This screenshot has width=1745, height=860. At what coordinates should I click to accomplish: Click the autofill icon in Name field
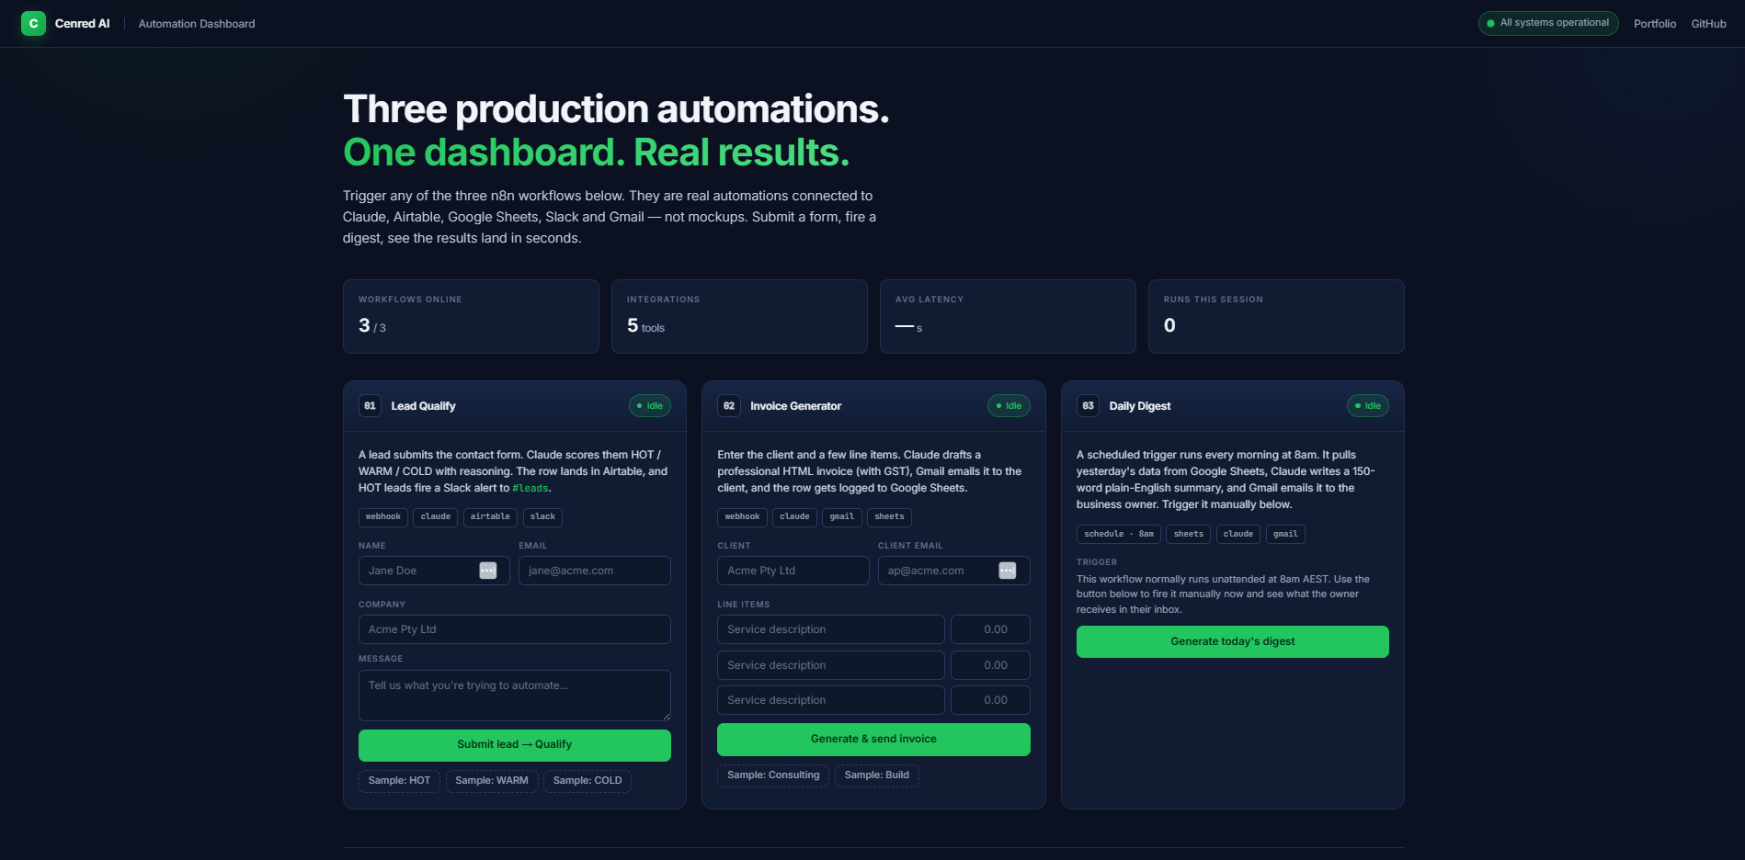[x=488, y=571]
